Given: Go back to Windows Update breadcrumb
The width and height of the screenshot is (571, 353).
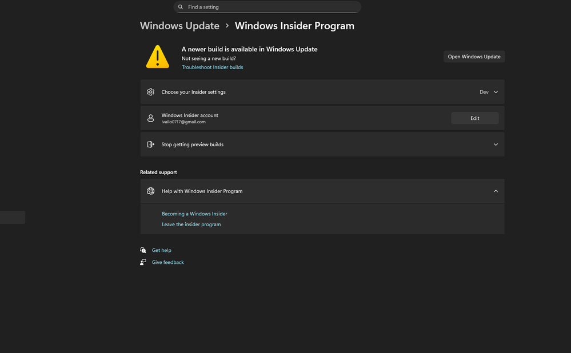Looking at the screenshot, I should coord(179,26).
